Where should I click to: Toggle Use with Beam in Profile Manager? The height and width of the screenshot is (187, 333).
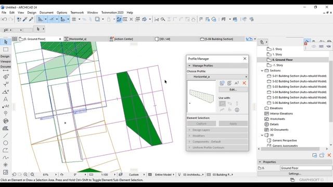point(230,103)
